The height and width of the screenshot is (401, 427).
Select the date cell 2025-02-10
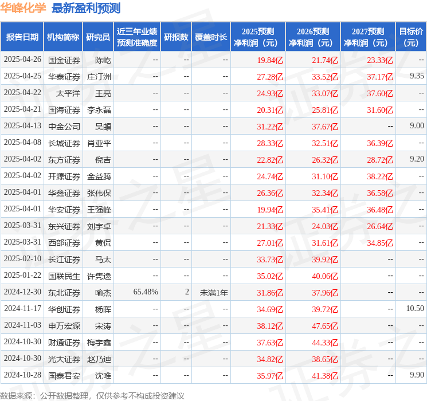(x=22, y=258)
